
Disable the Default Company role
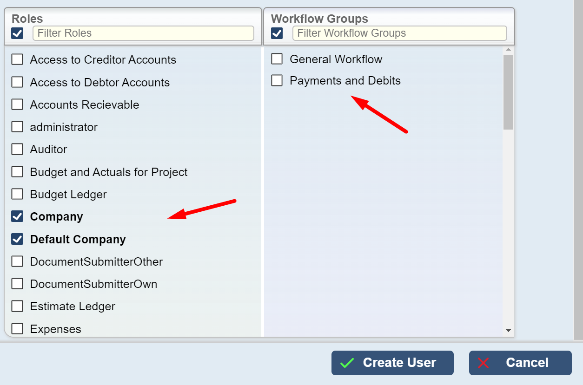coord(17,239)
